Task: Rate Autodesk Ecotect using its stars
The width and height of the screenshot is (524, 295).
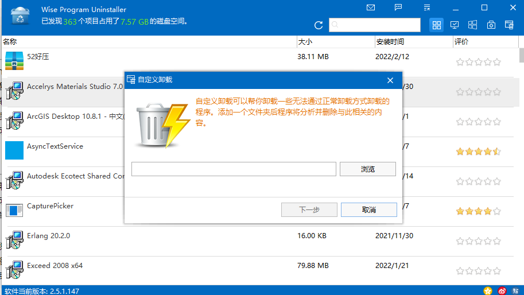Action: tap(479, 181)
